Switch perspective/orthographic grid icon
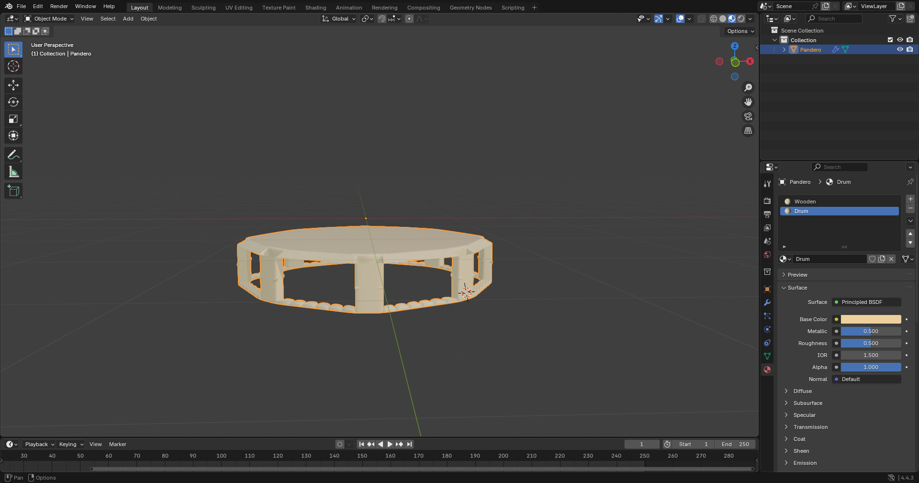 [748, 131]
